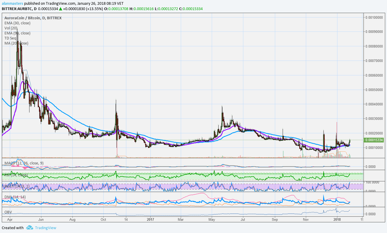The width and height of the screenshot is (387, 233).
Task: Click the Jul label on time axis
Action: [243, 220]
